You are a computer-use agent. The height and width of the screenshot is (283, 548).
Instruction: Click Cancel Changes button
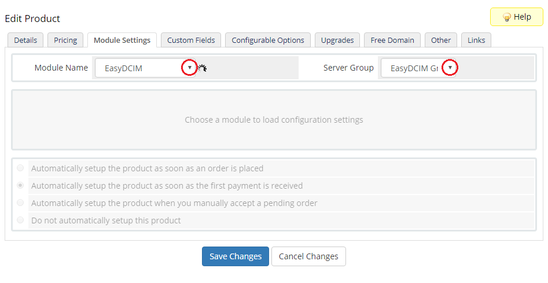coord(308,256)
